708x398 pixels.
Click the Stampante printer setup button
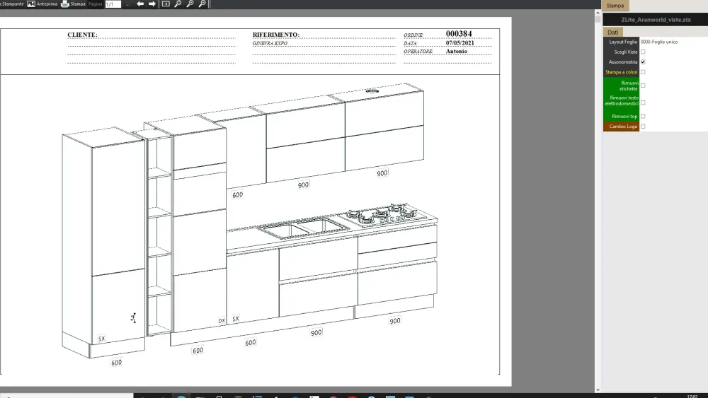(12, 4)
